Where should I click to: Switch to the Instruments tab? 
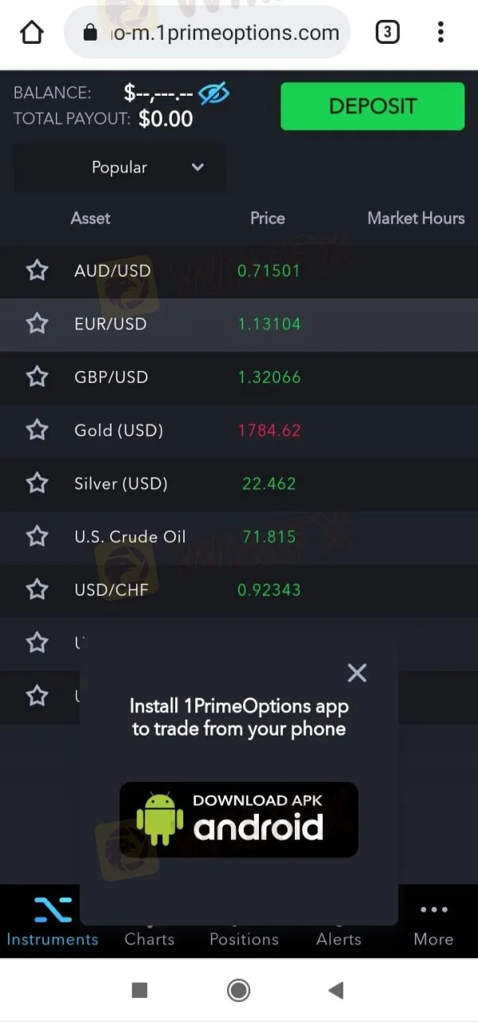coord(52,939)
